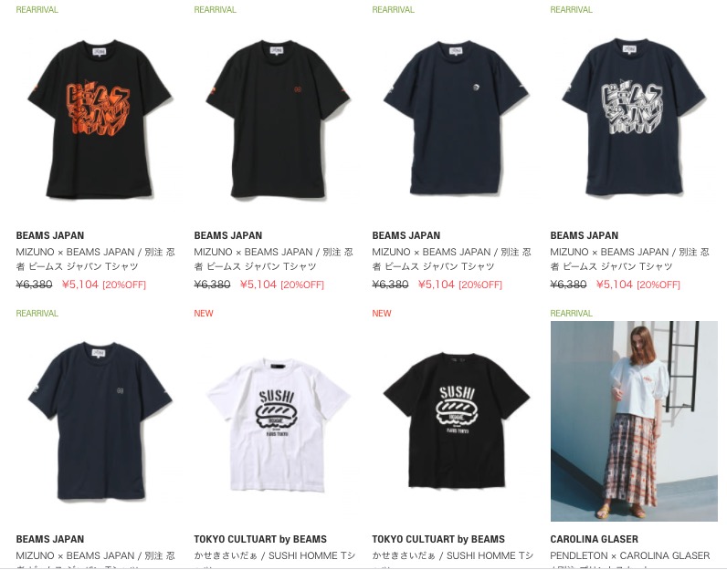Open the CAROLINA GLASER brand link
This screenshot has width=727, height=570.
tap(594, 539)
